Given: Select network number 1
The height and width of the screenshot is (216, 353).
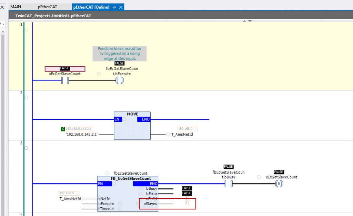Looking at the screenshot, I should coord(21,24).
